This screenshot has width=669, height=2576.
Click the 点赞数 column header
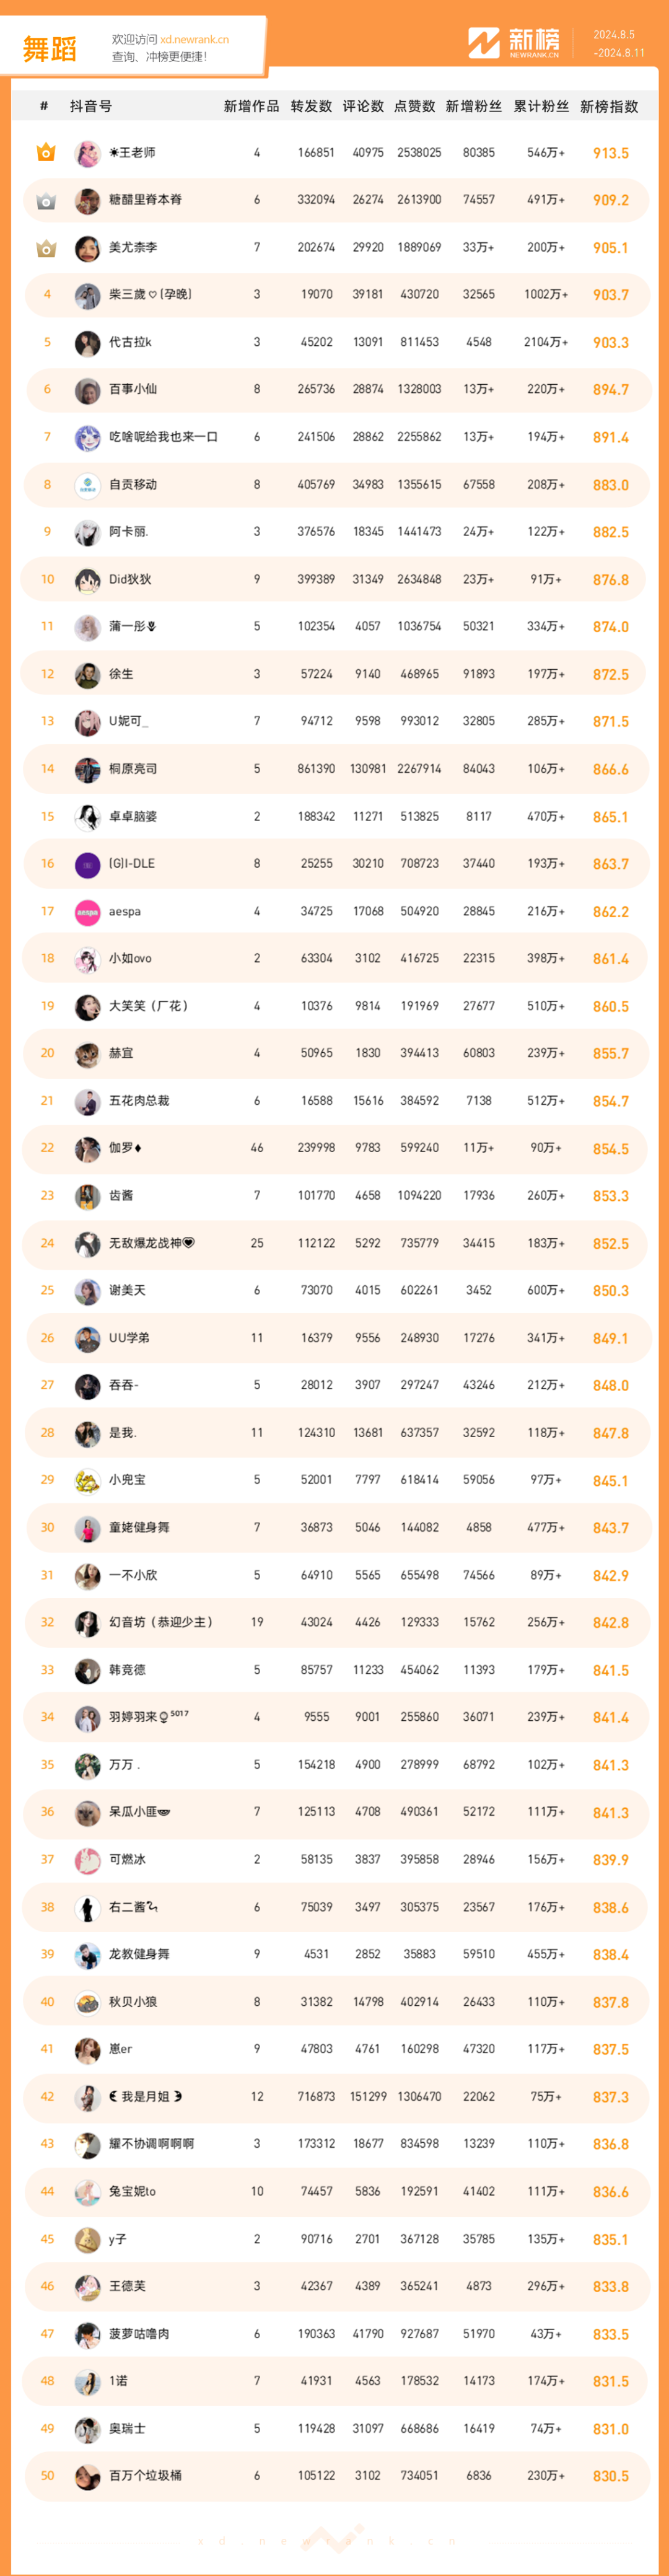coord(414,106)
